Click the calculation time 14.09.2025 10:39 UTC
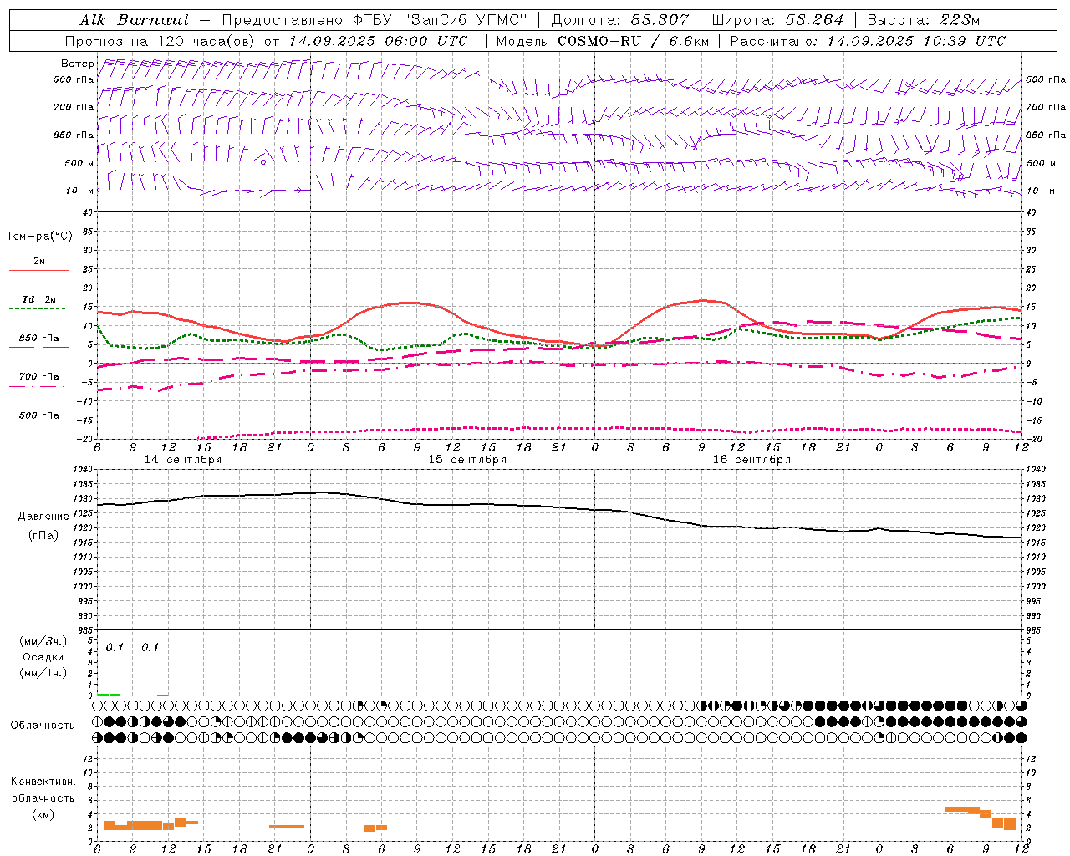Screen dimensions: 1070x856 point(916,41)
